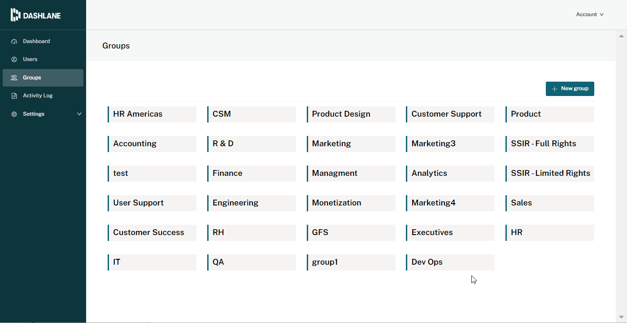Image resolution: width=627 pixels, height=323 pixels.
Task: Select the R & D group
Action: (x=252, y=144)
